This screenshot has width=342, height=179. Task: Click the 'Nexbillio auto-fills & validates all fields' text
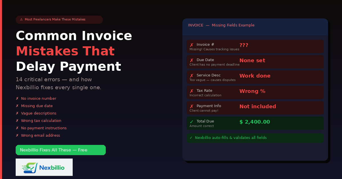pyautogui.click(x=231, y=138)
